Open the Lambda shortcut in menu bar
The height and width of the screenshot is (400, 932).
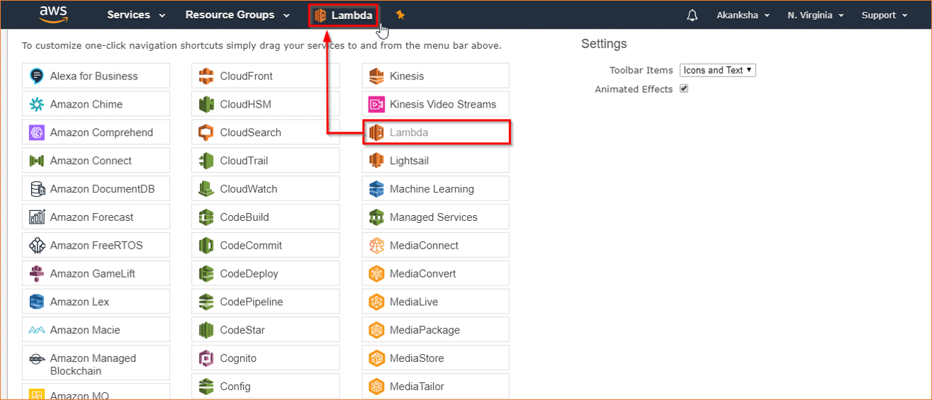tap(343, 16)
